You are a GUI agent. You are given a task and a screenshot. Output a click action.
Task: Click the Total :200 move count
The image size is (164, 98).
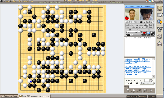coord(132,83)
